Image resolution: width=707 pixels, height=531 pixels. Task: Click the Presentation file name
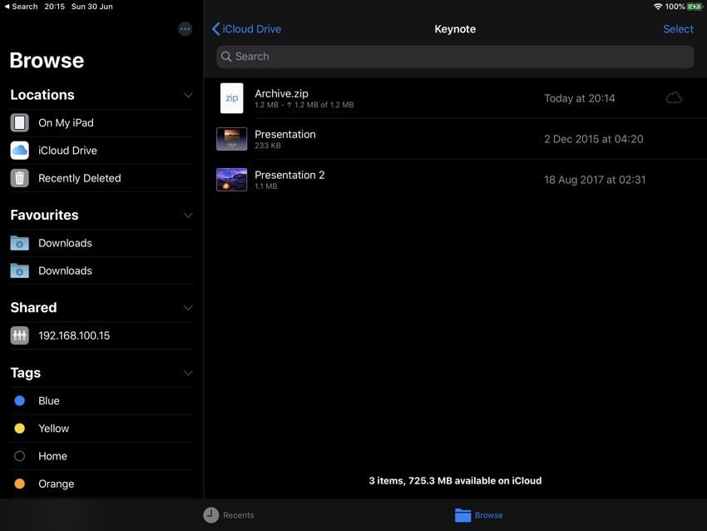[285, 135]
